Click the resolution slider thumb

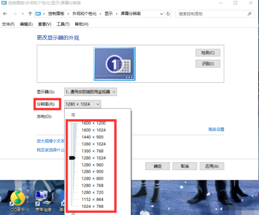point(72,158)
